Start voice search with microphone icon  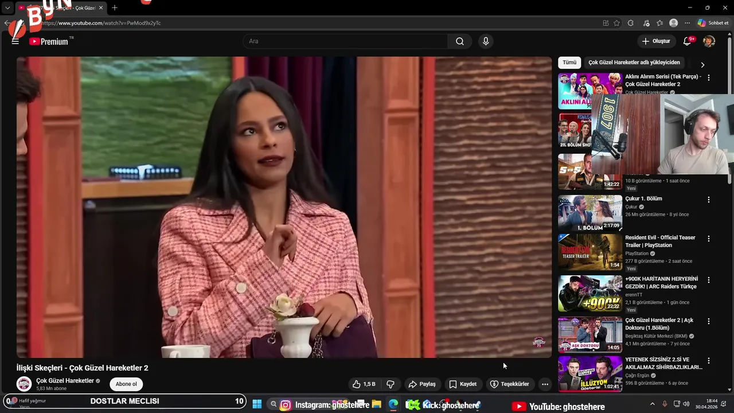click(x=486, y=41)
